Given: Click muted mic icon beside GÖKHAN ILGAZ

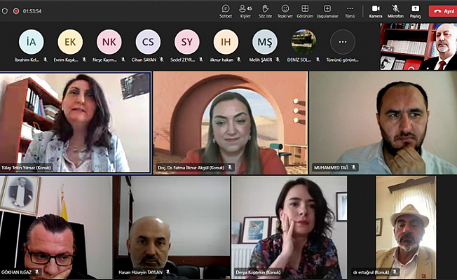Looking at the screenshot, I should coord(36,272).
